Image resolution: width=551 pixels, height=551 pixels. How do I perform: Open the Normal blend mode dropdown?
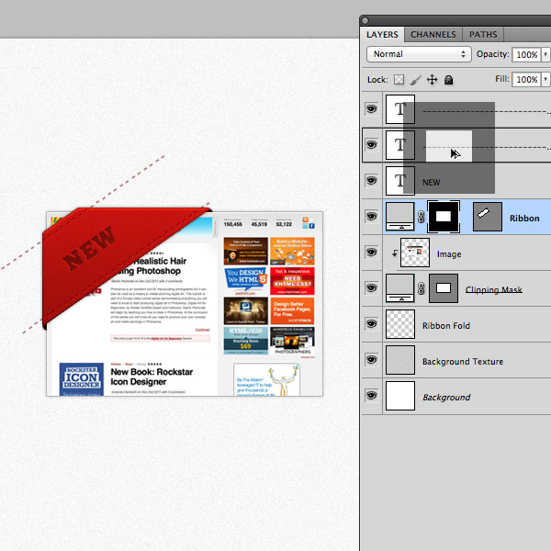[419, 54]
